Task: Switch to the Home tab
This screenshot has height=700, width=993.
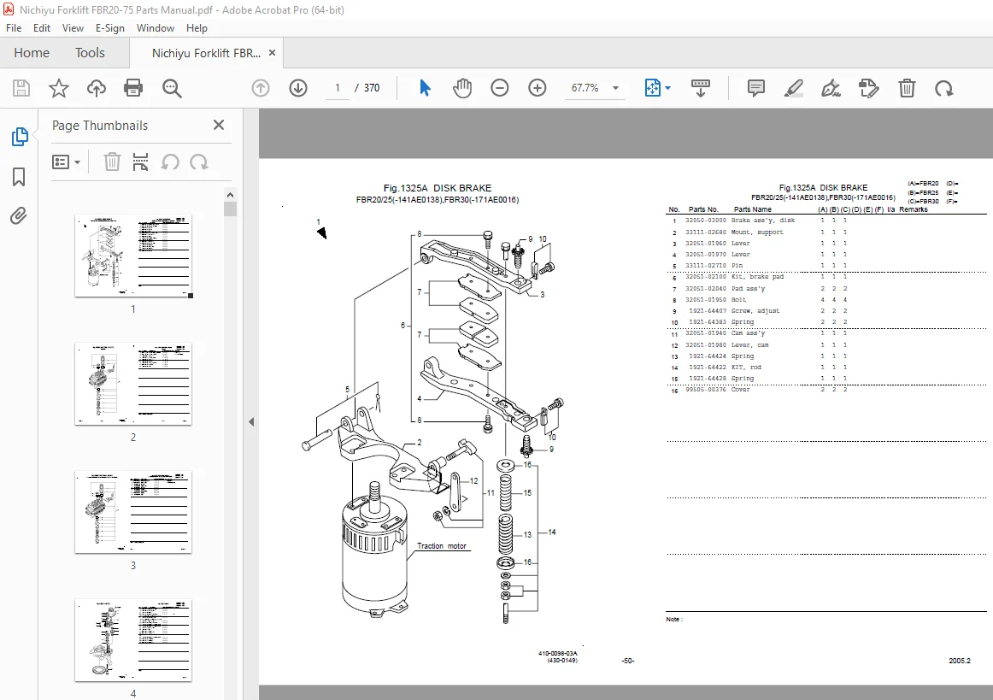Action: coord(32,53)
